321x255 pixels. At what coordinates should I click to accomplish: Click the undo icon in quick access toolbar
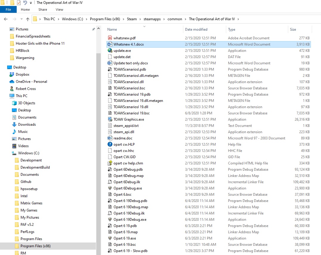click(x=25, y=3)
